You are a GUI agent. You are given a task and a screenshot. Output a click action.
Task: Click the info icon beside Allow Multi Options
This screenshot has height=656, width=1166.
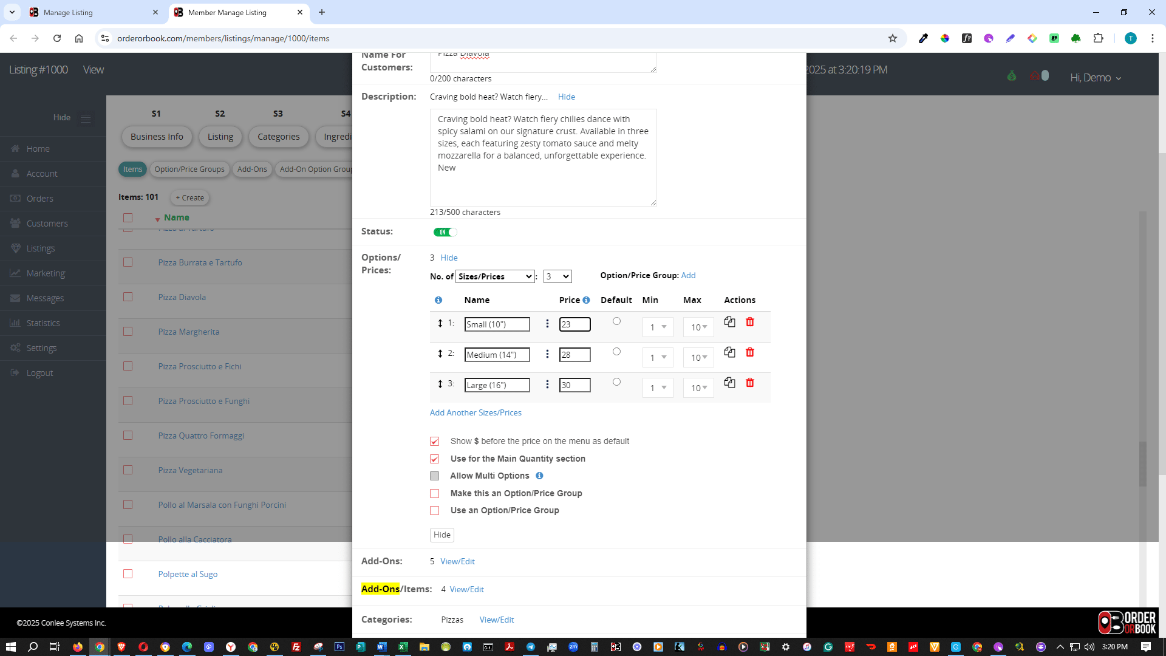click(539, 476)
